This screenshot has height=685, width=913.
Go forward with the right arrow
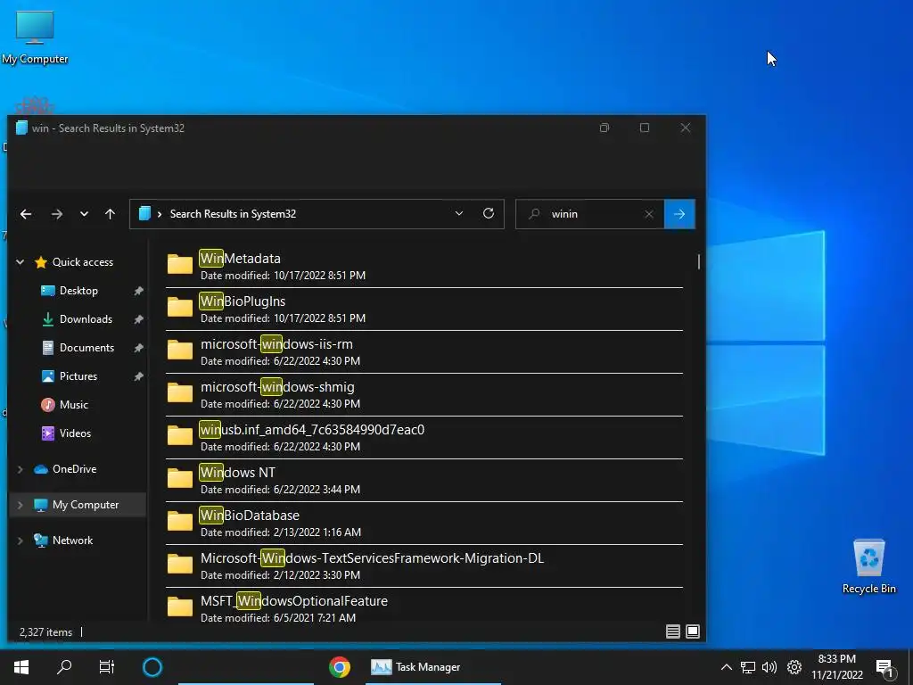(x=56, y=214)
